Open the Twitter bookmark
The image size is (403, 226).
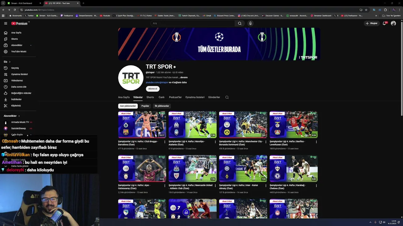coord(29,16)
